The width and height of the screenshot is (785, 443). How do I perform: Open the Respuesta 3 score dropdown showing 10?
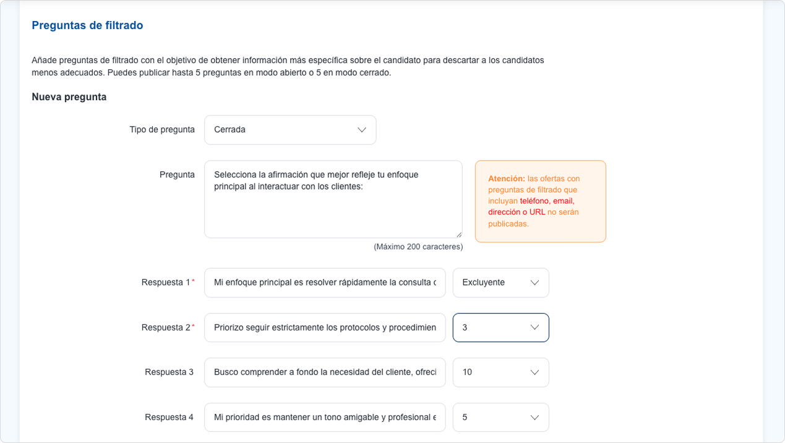(x=500, y=372)
